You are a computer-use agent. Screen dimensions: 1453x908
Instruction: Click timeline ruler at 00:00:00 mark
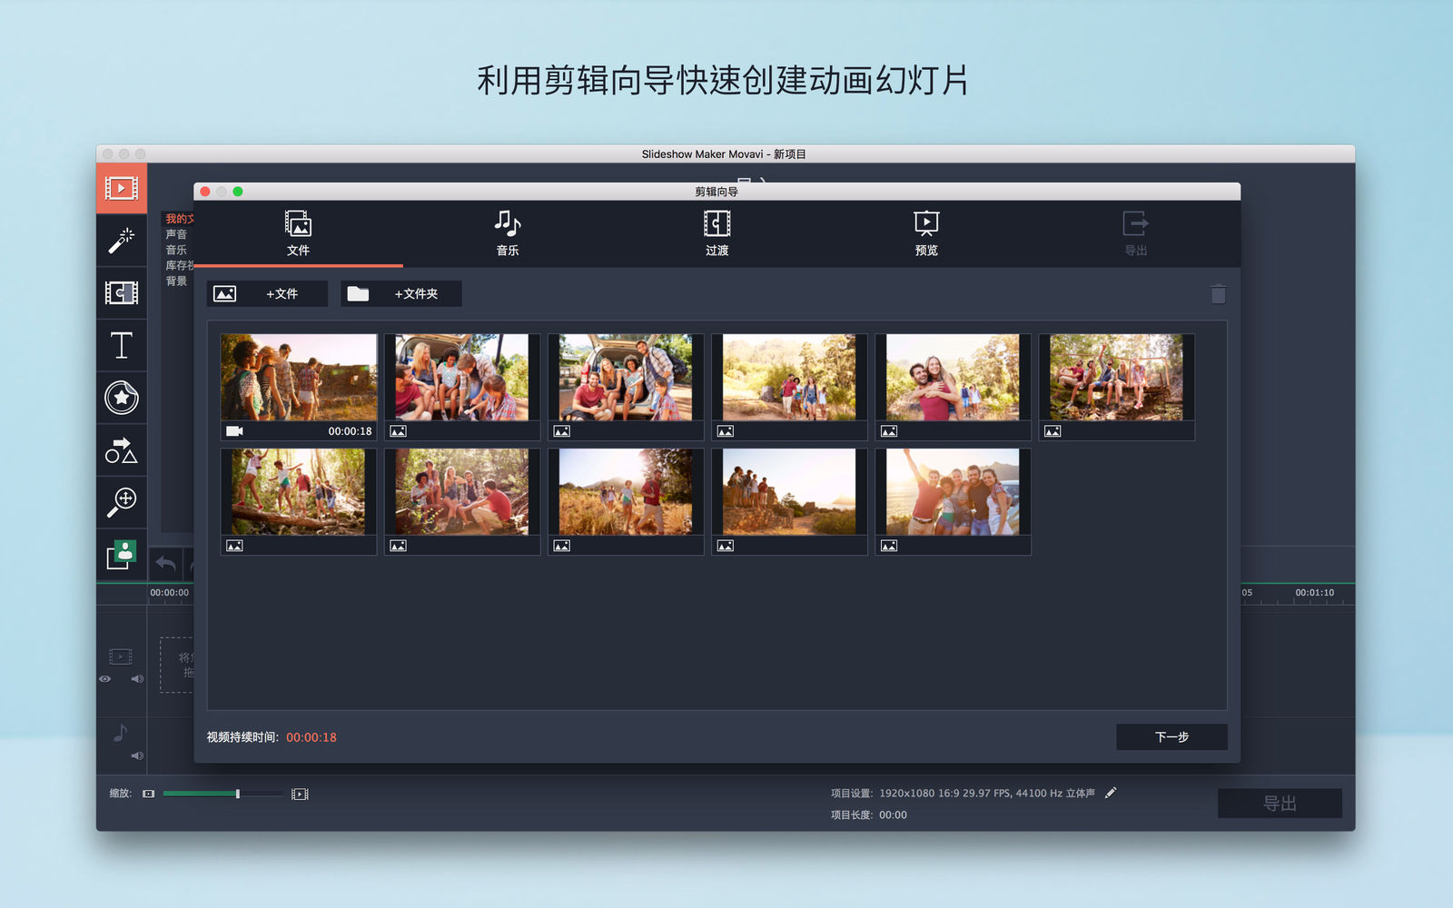pyautogui.click(x=170, y=593)
